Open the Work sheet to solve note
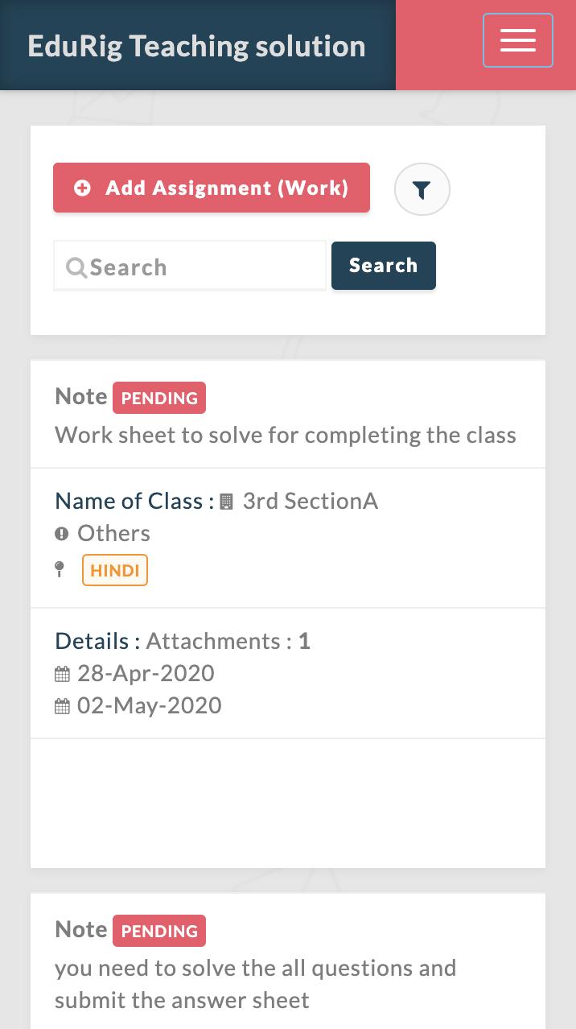576x1029 pixels. [286, 435]
